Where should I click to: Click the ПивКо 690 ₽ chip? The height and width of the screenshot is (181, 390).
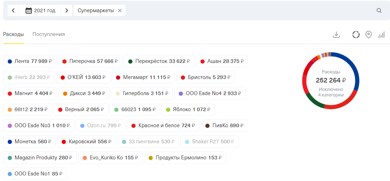[224, 126]
